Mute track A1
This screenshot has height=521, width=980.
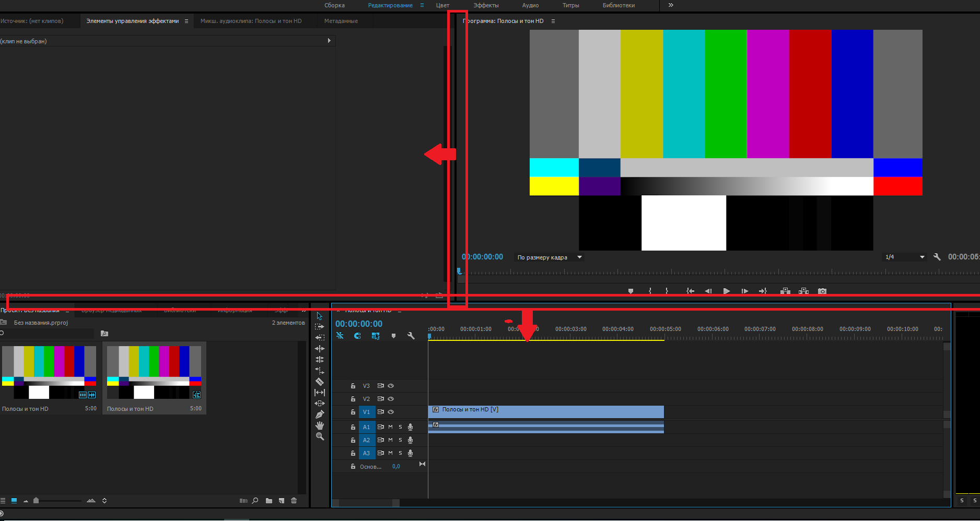pyautogui.click(x=390, y=427)
